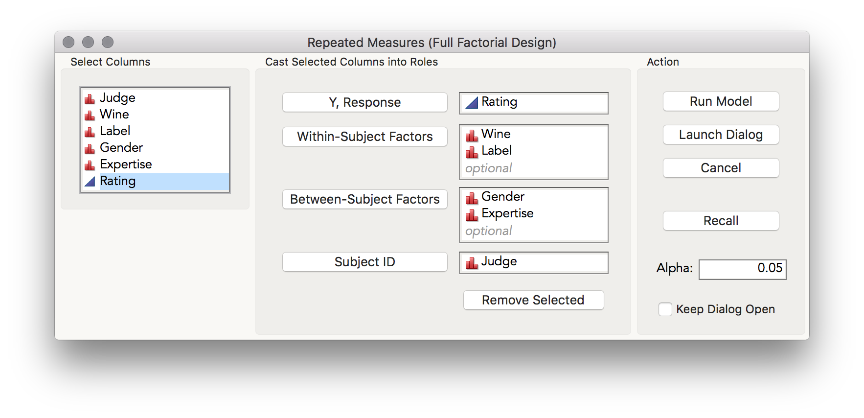Click the Alpha value input field
864x418 pixels.
742,269
